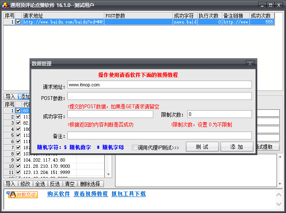286x213 pixels.
Task: Click the 测试 button in dialog
Action: click(202, 147)
